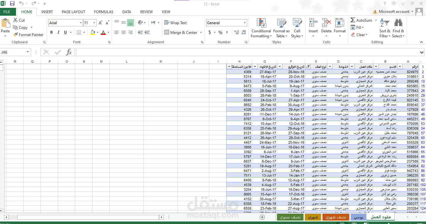Open Format as Table
The image size is (426, 224).
[x=281, y=28]
